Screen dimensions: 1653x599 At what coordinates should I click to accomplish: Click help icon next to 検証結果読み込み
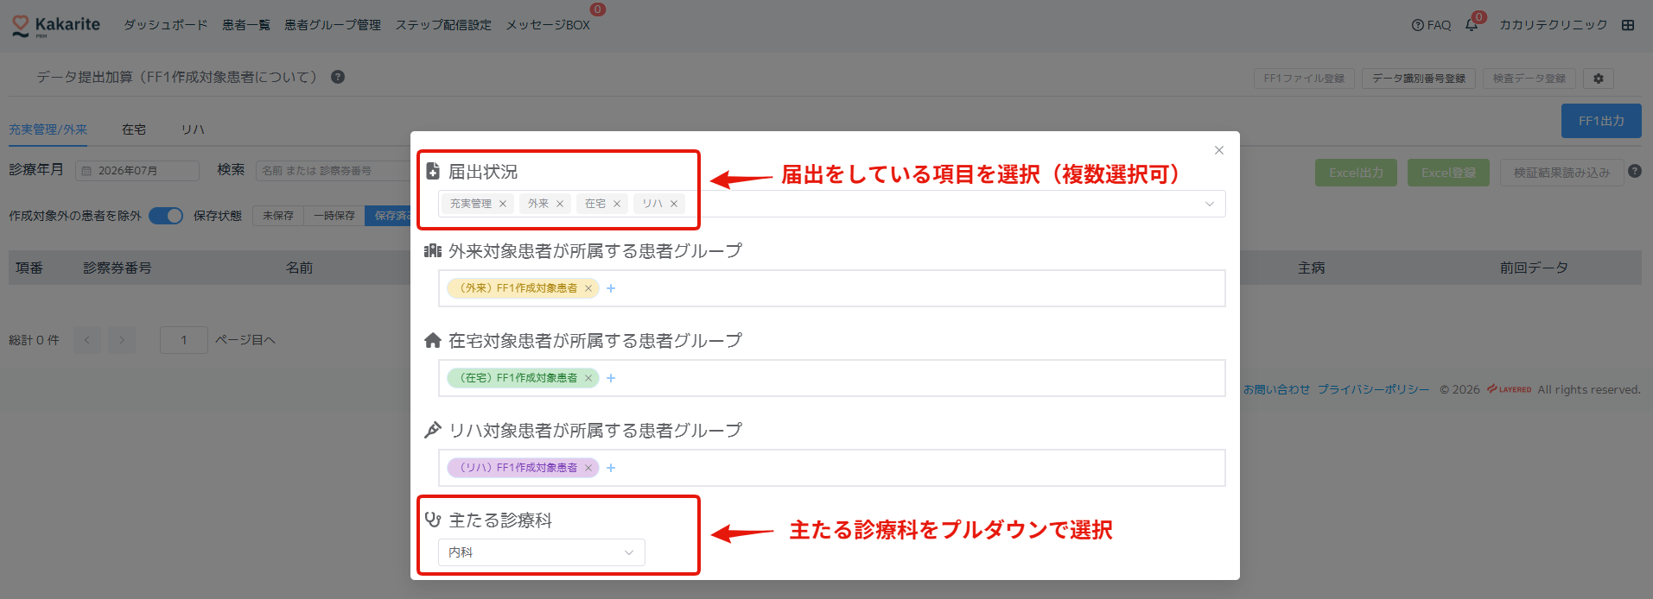[x=1635, y=171]
